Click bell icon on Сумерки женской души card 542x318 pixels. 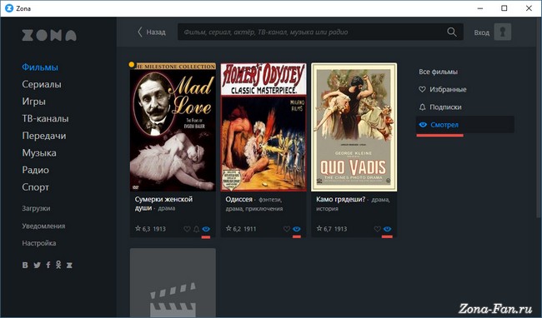[x=196, y=229]
